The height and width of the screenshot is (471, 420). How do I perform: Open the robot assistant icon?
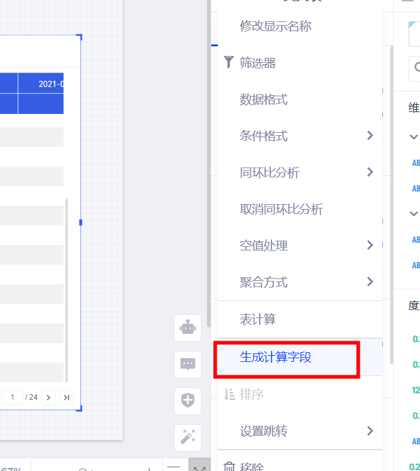point(188,328)
